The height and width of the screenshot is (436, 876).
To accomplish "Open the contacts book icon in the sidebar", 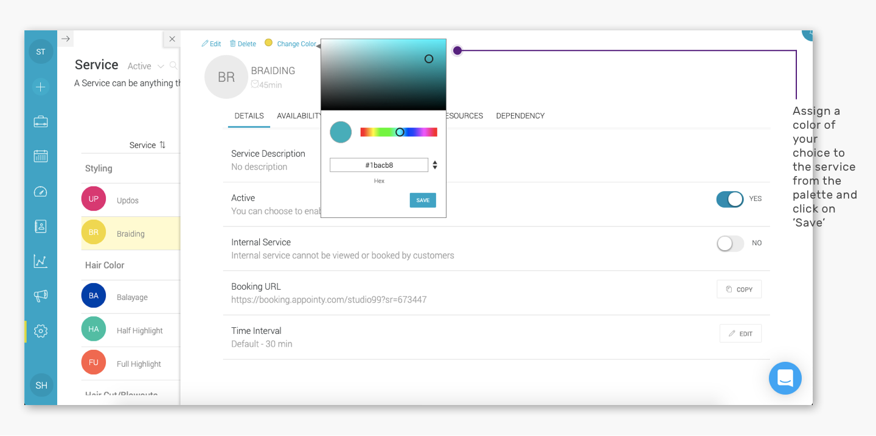I will click(x=41, y=227).
